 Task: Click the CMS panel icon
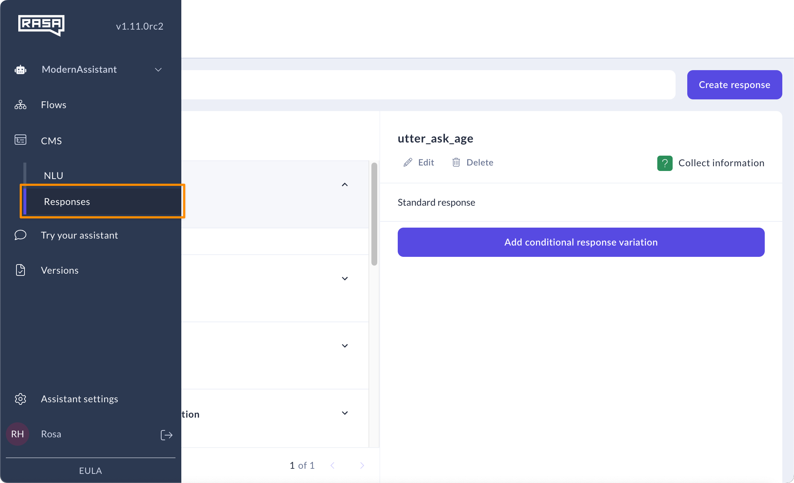(x=20, y=140)
